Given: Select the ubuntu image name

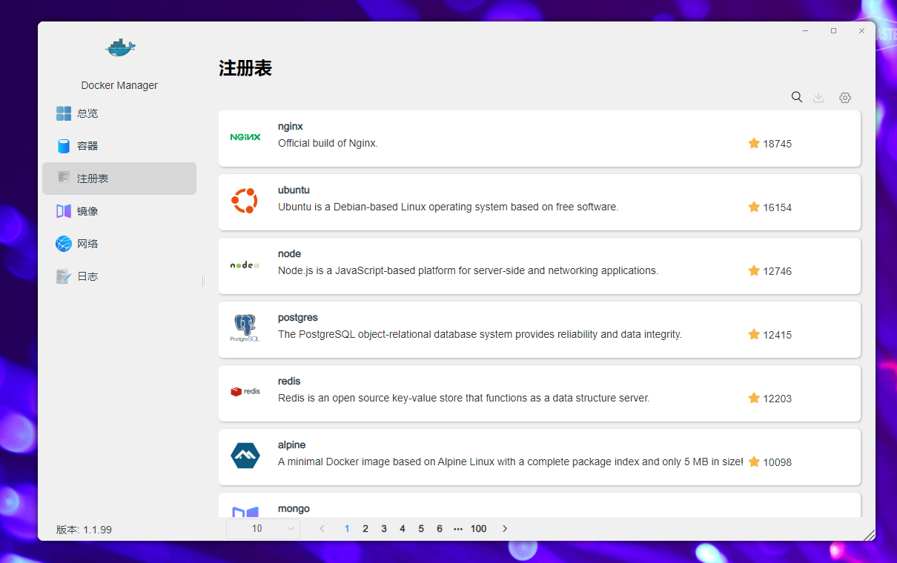Looking at the screenshot, I should click(294, 190).
